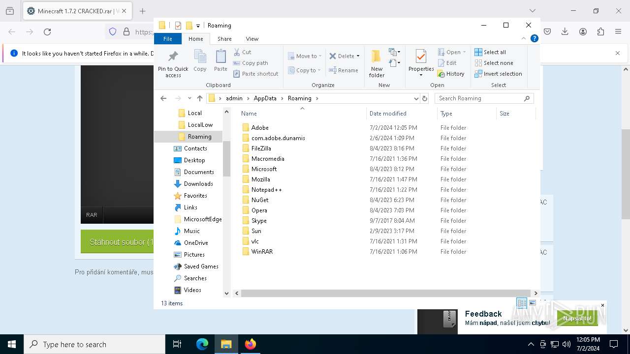The width and height of the screenshot is (630, 354).
Task: Choose Paste shortcut in ribbon
Action: [256, 74]
